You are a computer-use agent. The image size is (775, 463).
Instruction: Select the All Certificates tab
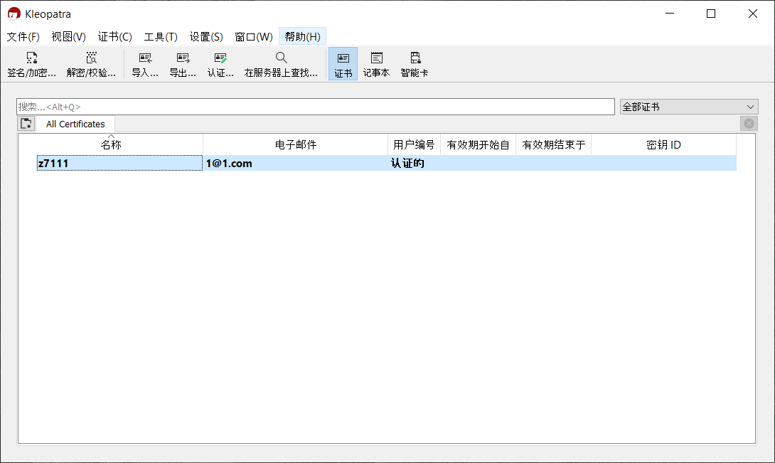[75, 124]
